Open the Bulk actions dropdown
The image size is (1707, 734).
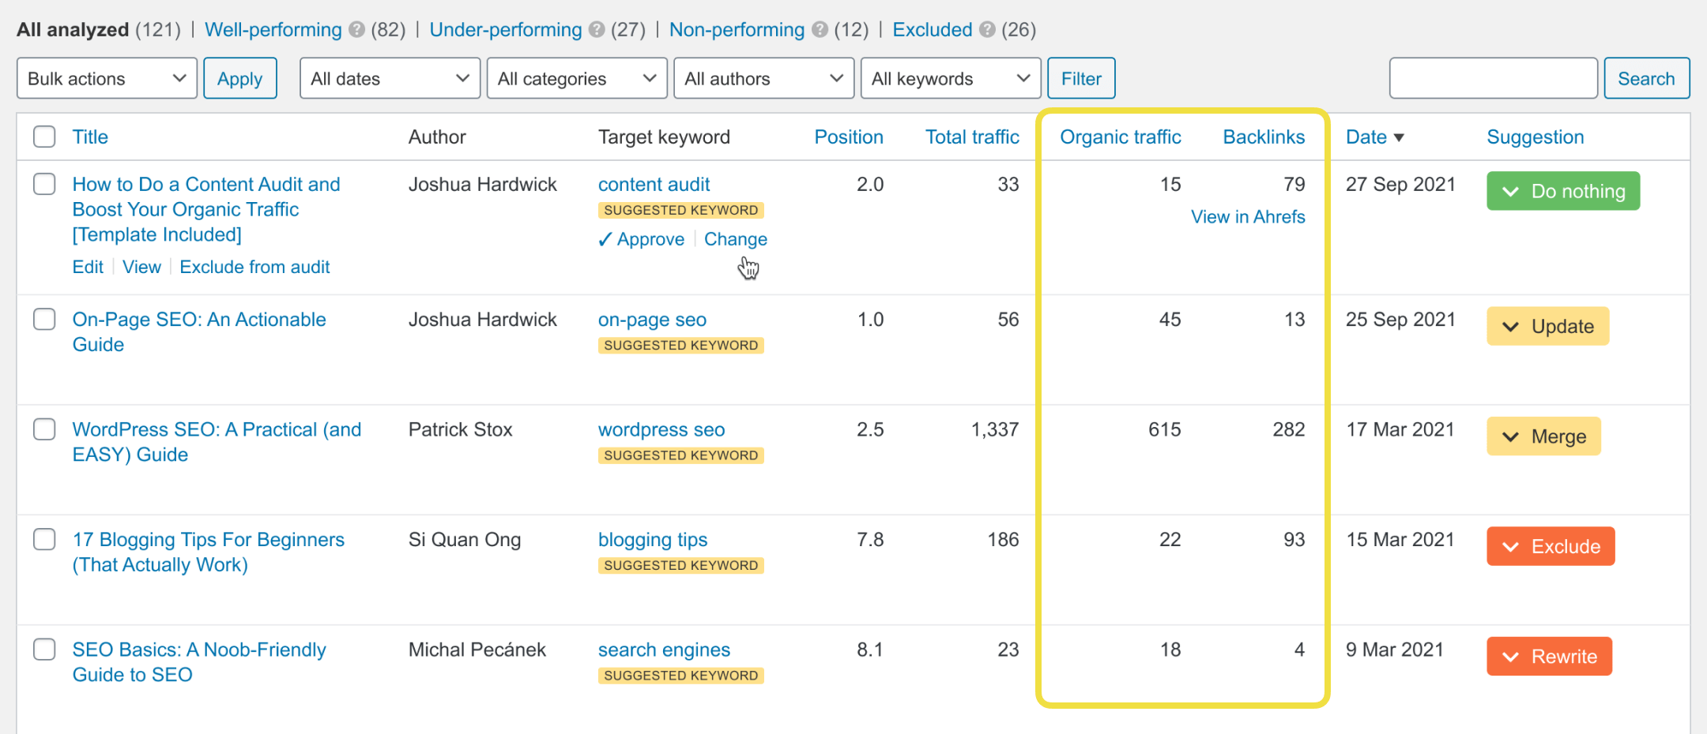[x=107, y=78]
